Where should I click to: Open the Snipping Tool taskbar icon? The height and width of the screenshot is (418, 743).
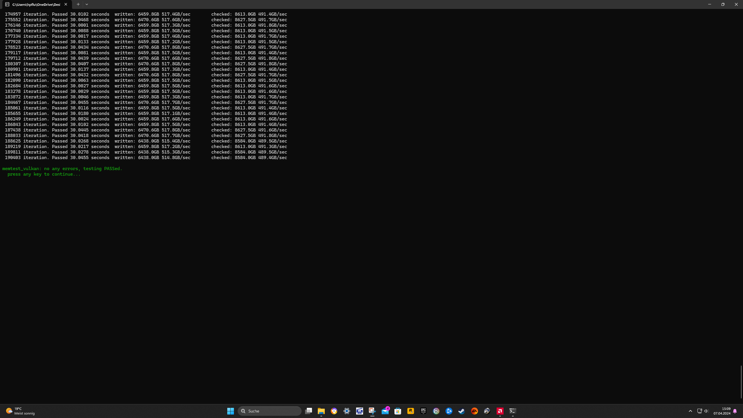[x=372, y=411]
